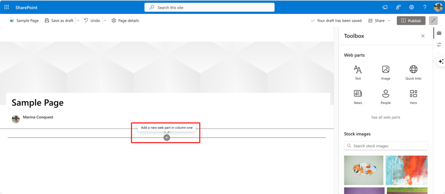
Task: Select the toolbox briefcase icon in side rail
Action: (439, 33)
